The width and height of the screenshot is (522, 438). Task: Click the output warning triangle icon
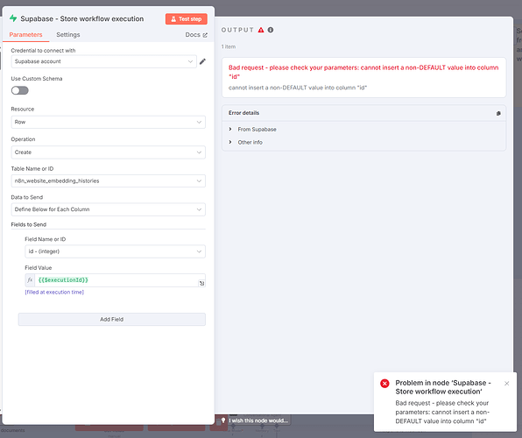point(261,30)
